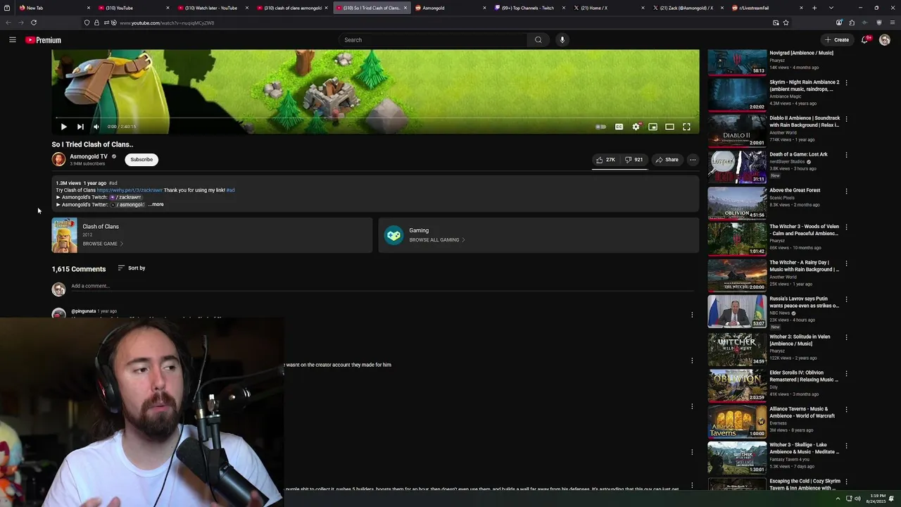This screenshot has width=901, height=507.
Task: Mute the video player volume
Action: pos(96,127)
